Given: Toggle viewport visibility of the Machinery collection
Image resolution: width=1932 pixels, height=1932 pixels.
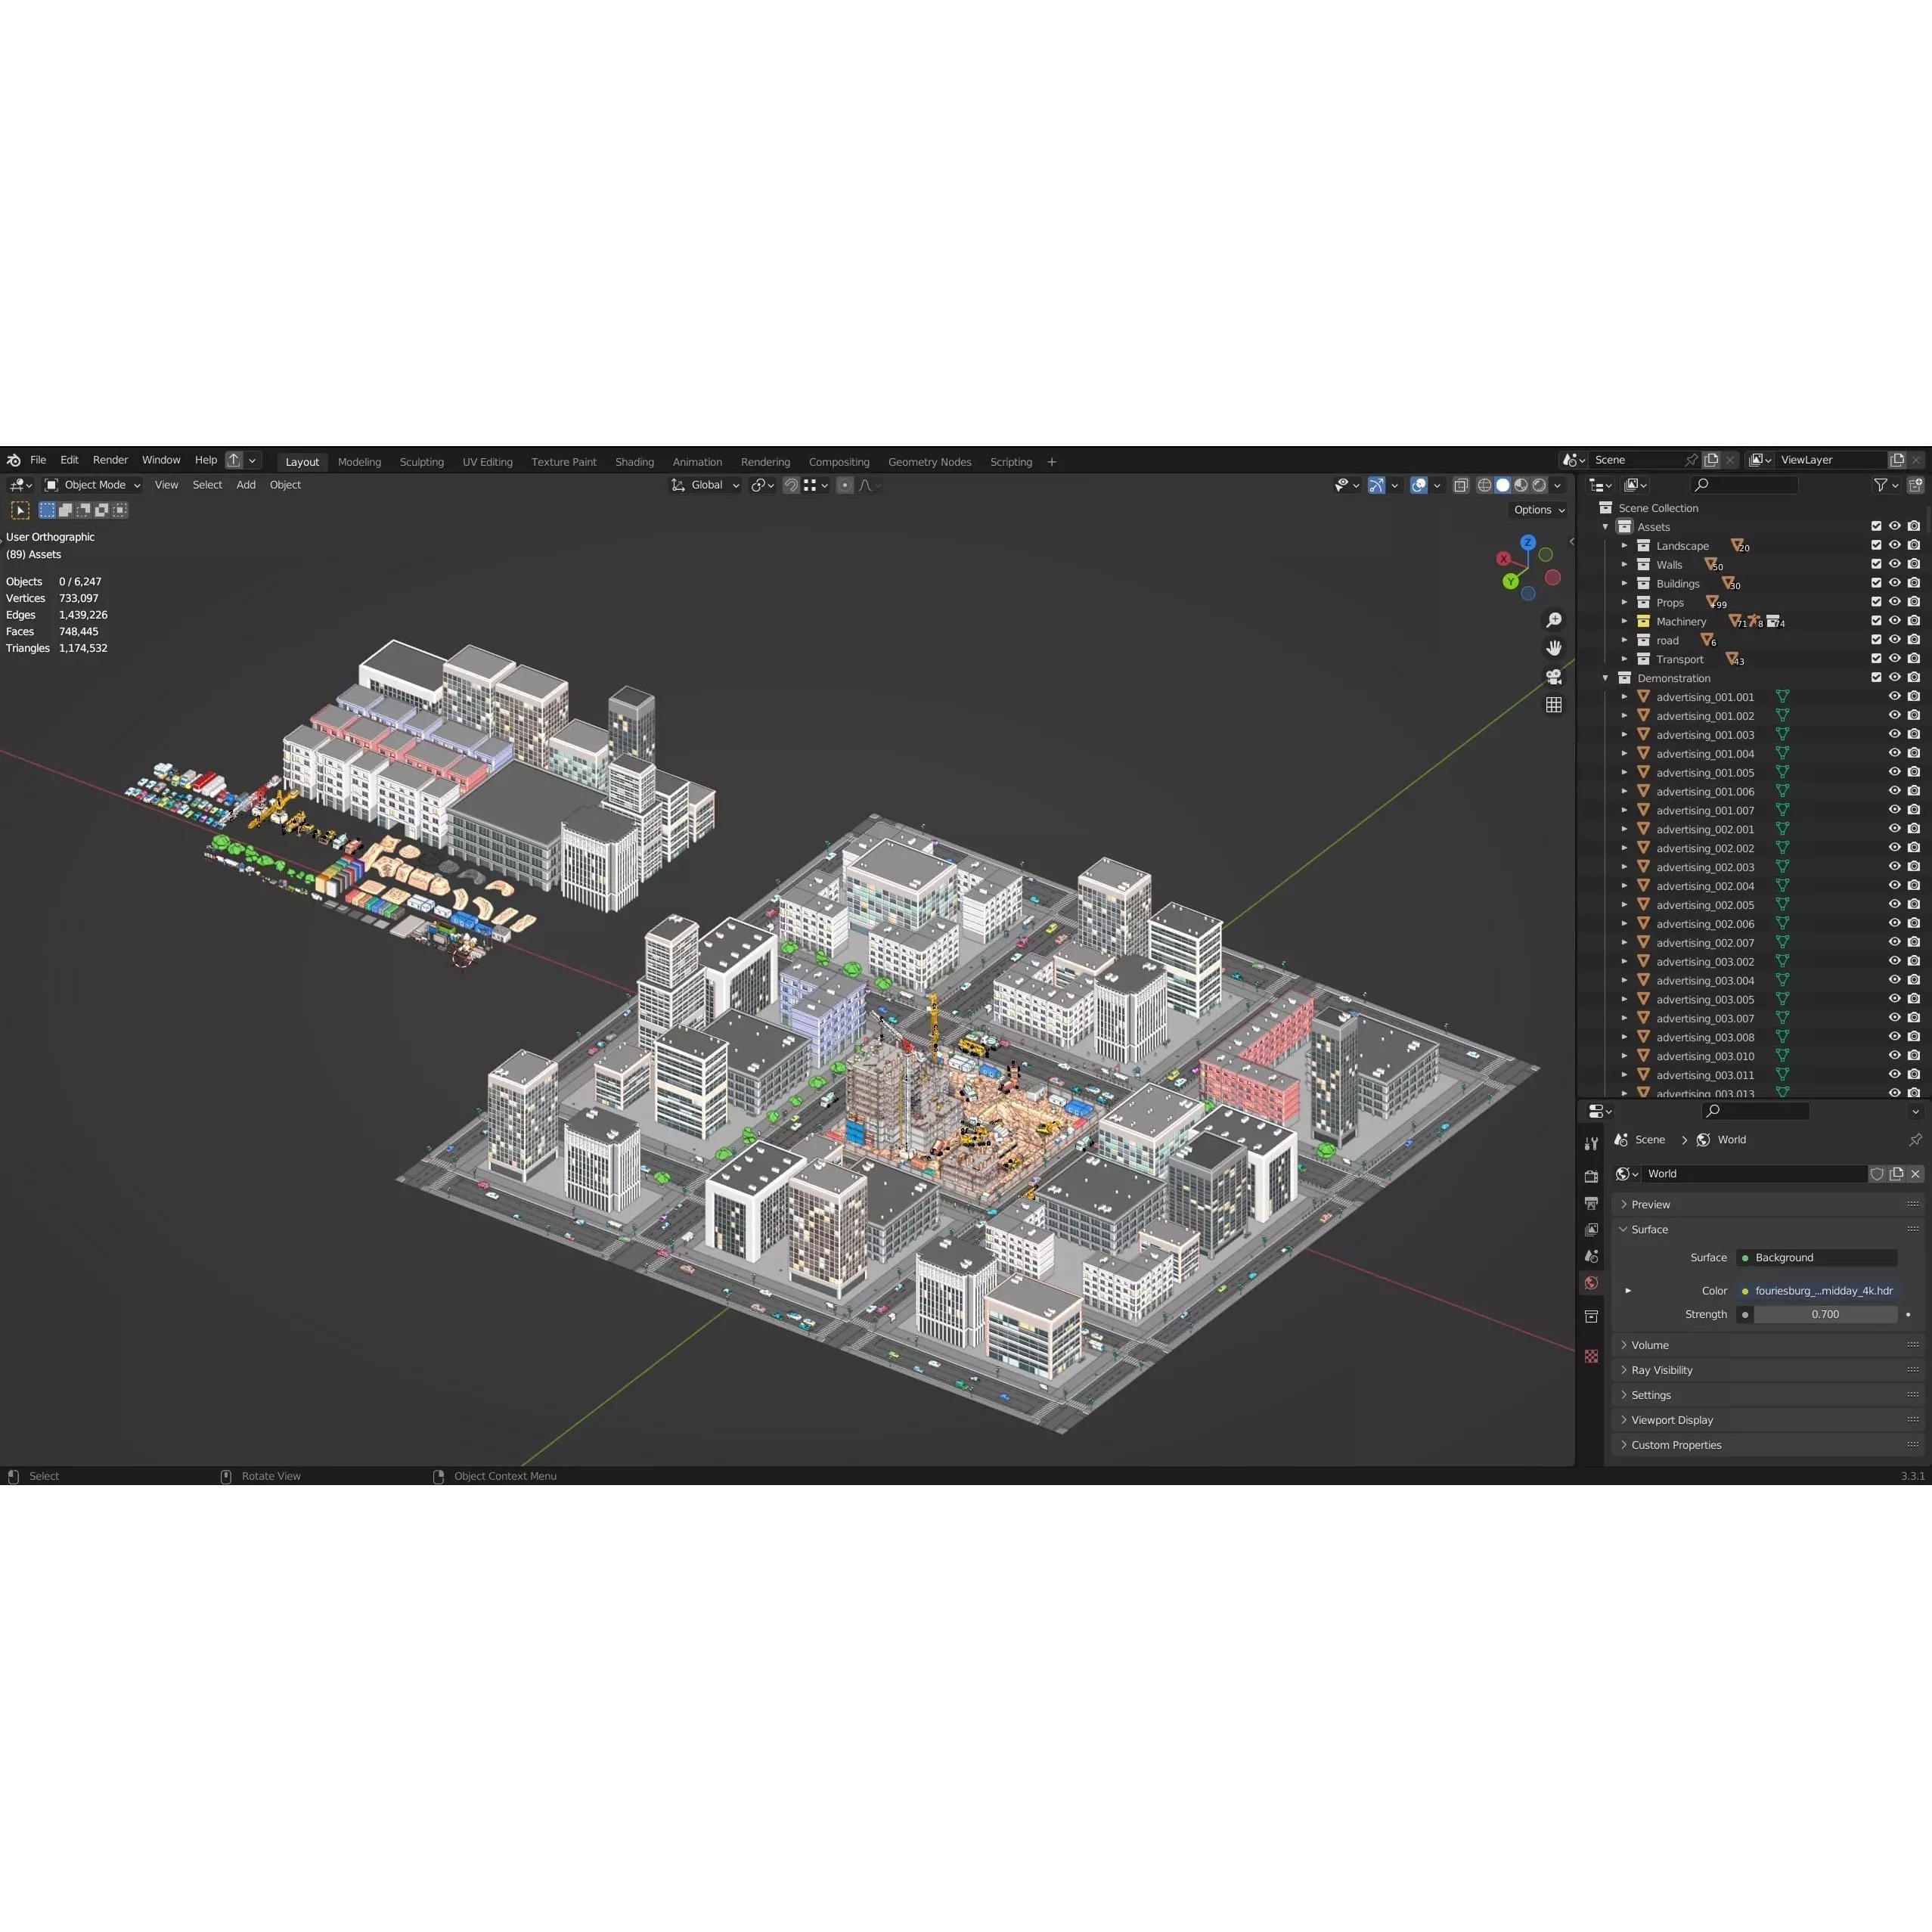Looking at the screenshot, I should click(x=1896, y=621).
